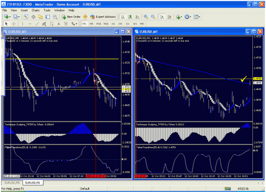Open the Charts menu
This screenshot has height=192, width=266.
[36, 10]
